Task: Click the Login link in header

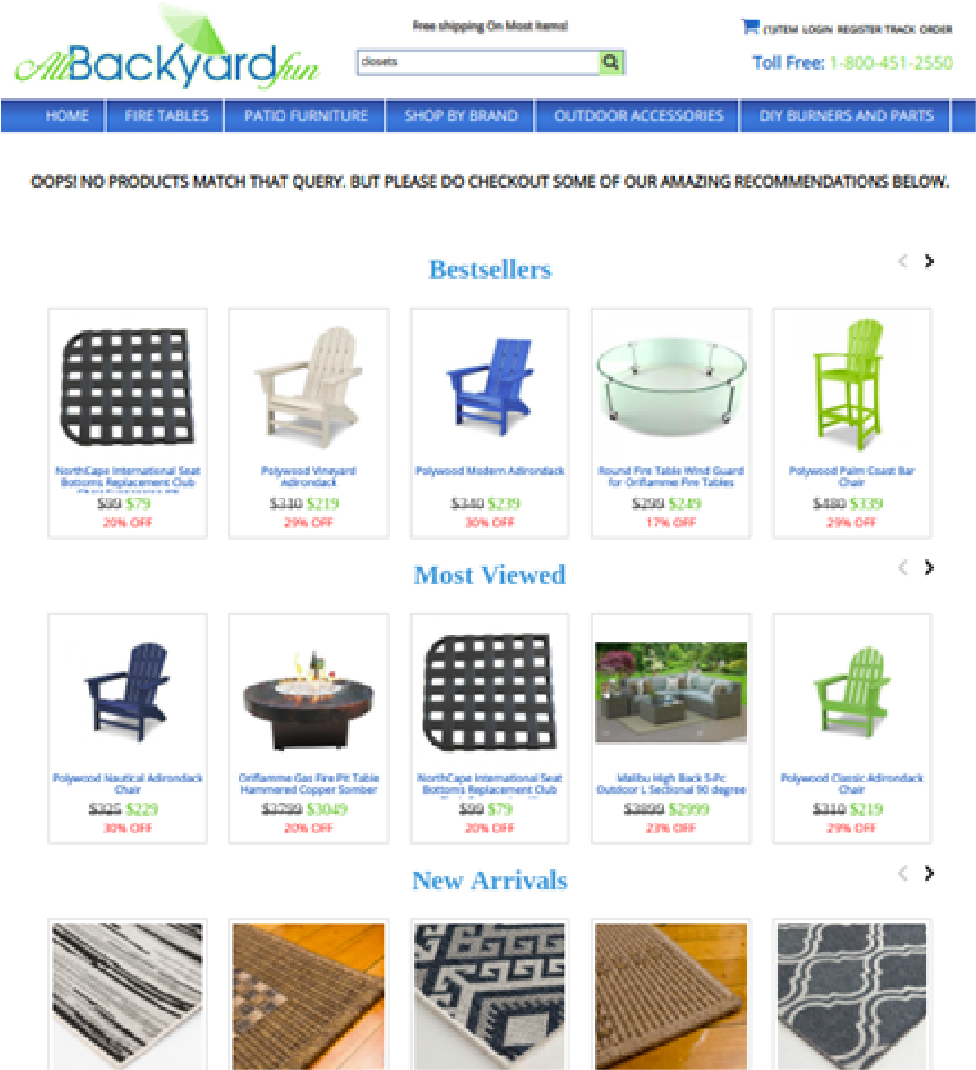Action: tap(817, 29)
